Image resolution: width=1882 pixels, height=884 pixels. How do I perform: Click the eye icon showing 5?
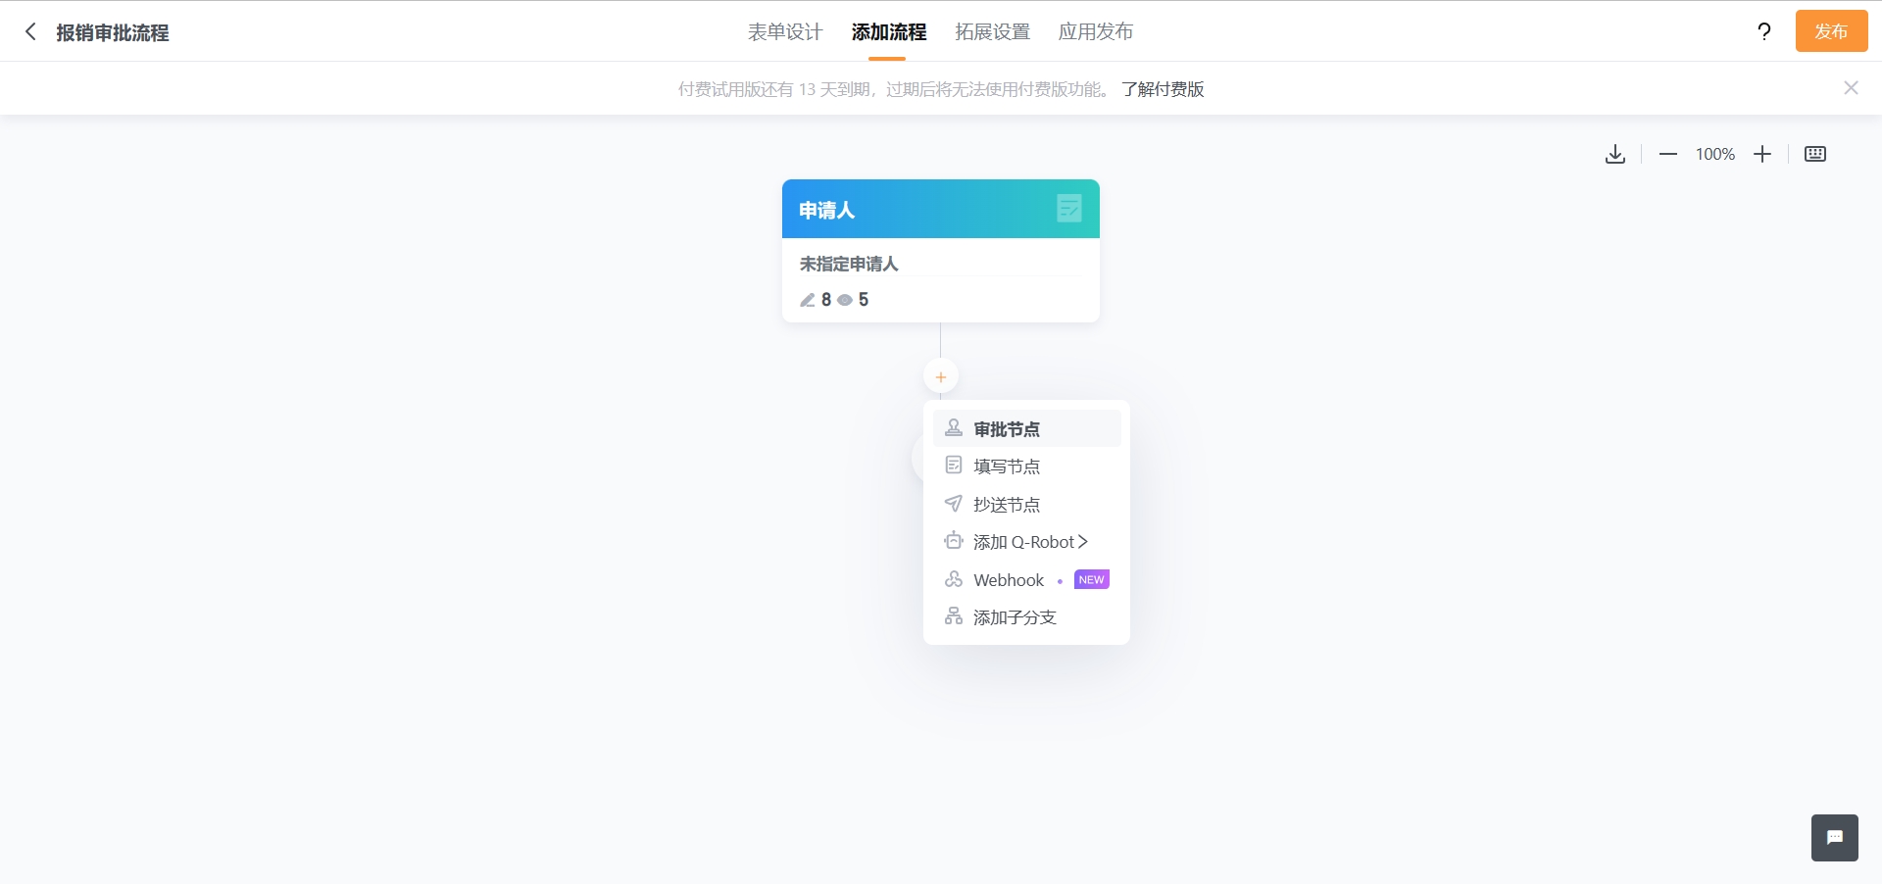tap(845, 300)
